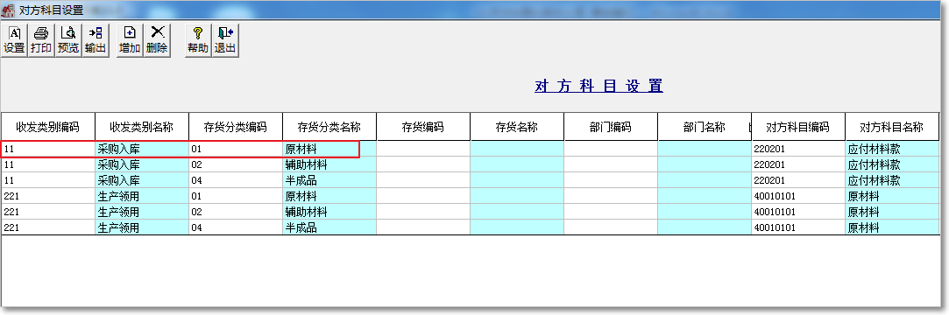Select the 存货名称 column header

pyautogui.click(x=517, y=127)
